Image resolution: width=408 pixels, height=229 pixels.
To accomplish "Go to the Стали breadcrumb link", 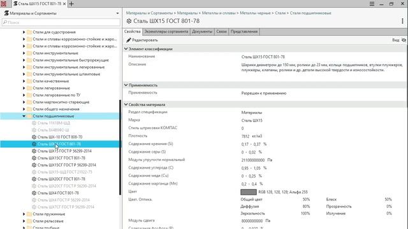I will click(x=280, y=13).
